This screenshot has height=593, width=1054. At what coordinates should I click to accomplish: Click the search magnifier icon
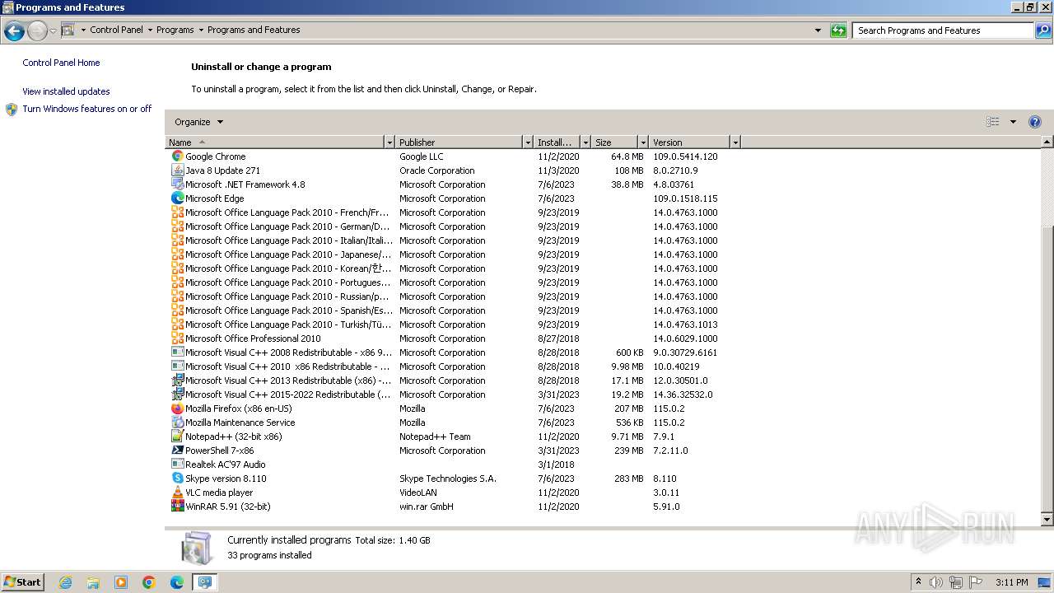click(x=1043, y=30)
